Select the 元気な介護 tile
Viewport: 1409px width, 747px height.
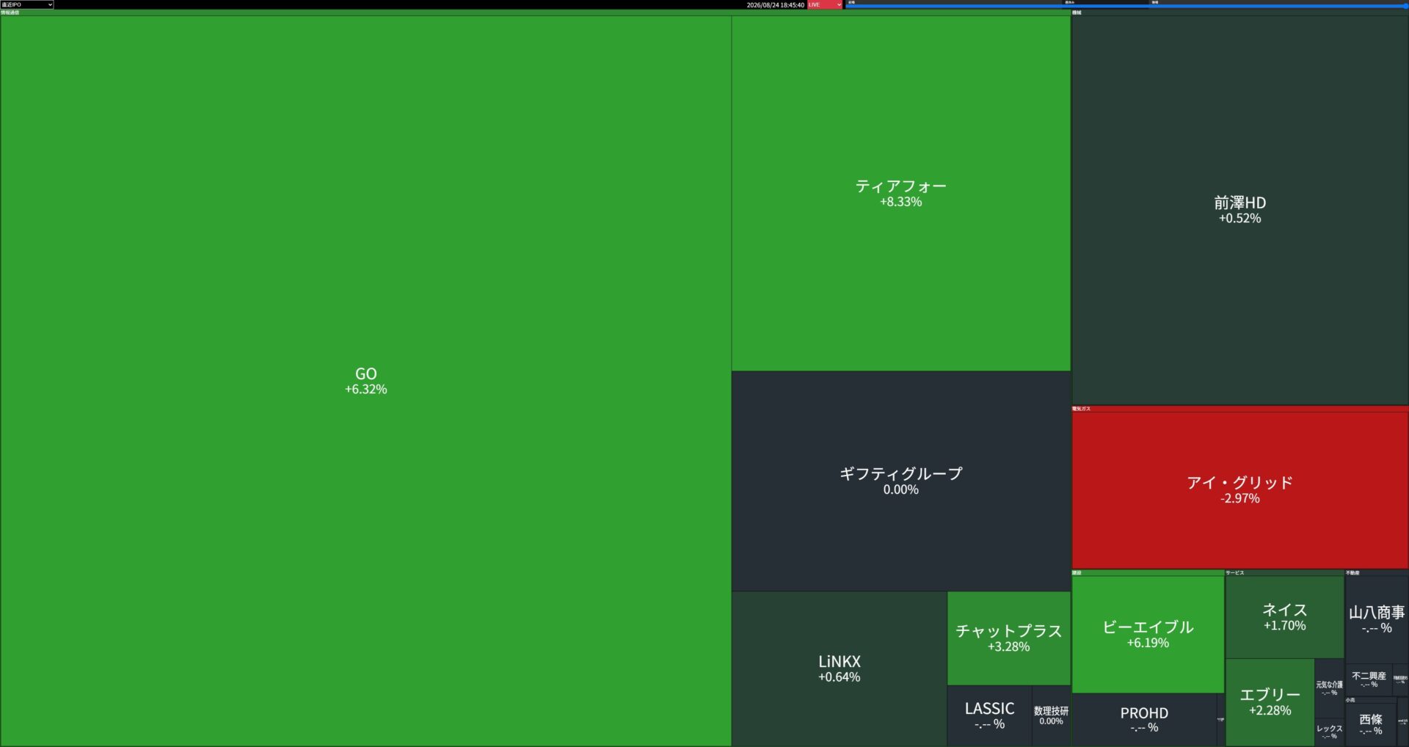point(1329,688)
